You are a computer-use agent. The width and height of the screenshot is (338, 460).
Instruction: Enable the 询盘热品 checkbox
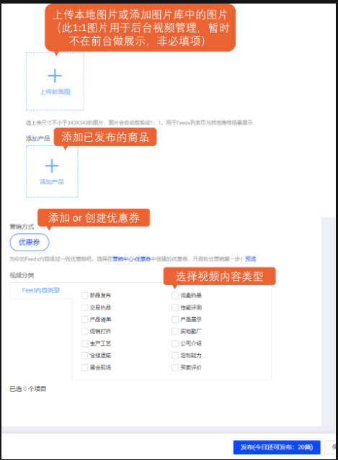(175, 295)
